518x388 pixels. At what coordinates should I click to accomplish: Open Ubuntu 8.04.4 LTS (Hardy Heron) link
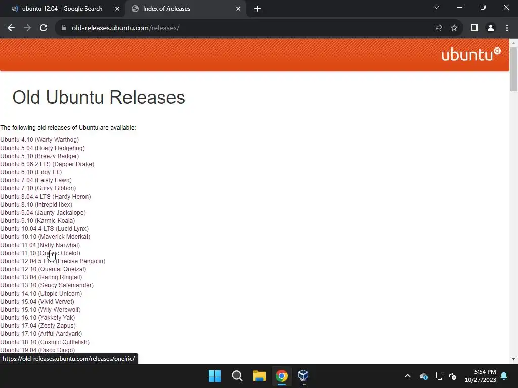[x=46, y=197]
